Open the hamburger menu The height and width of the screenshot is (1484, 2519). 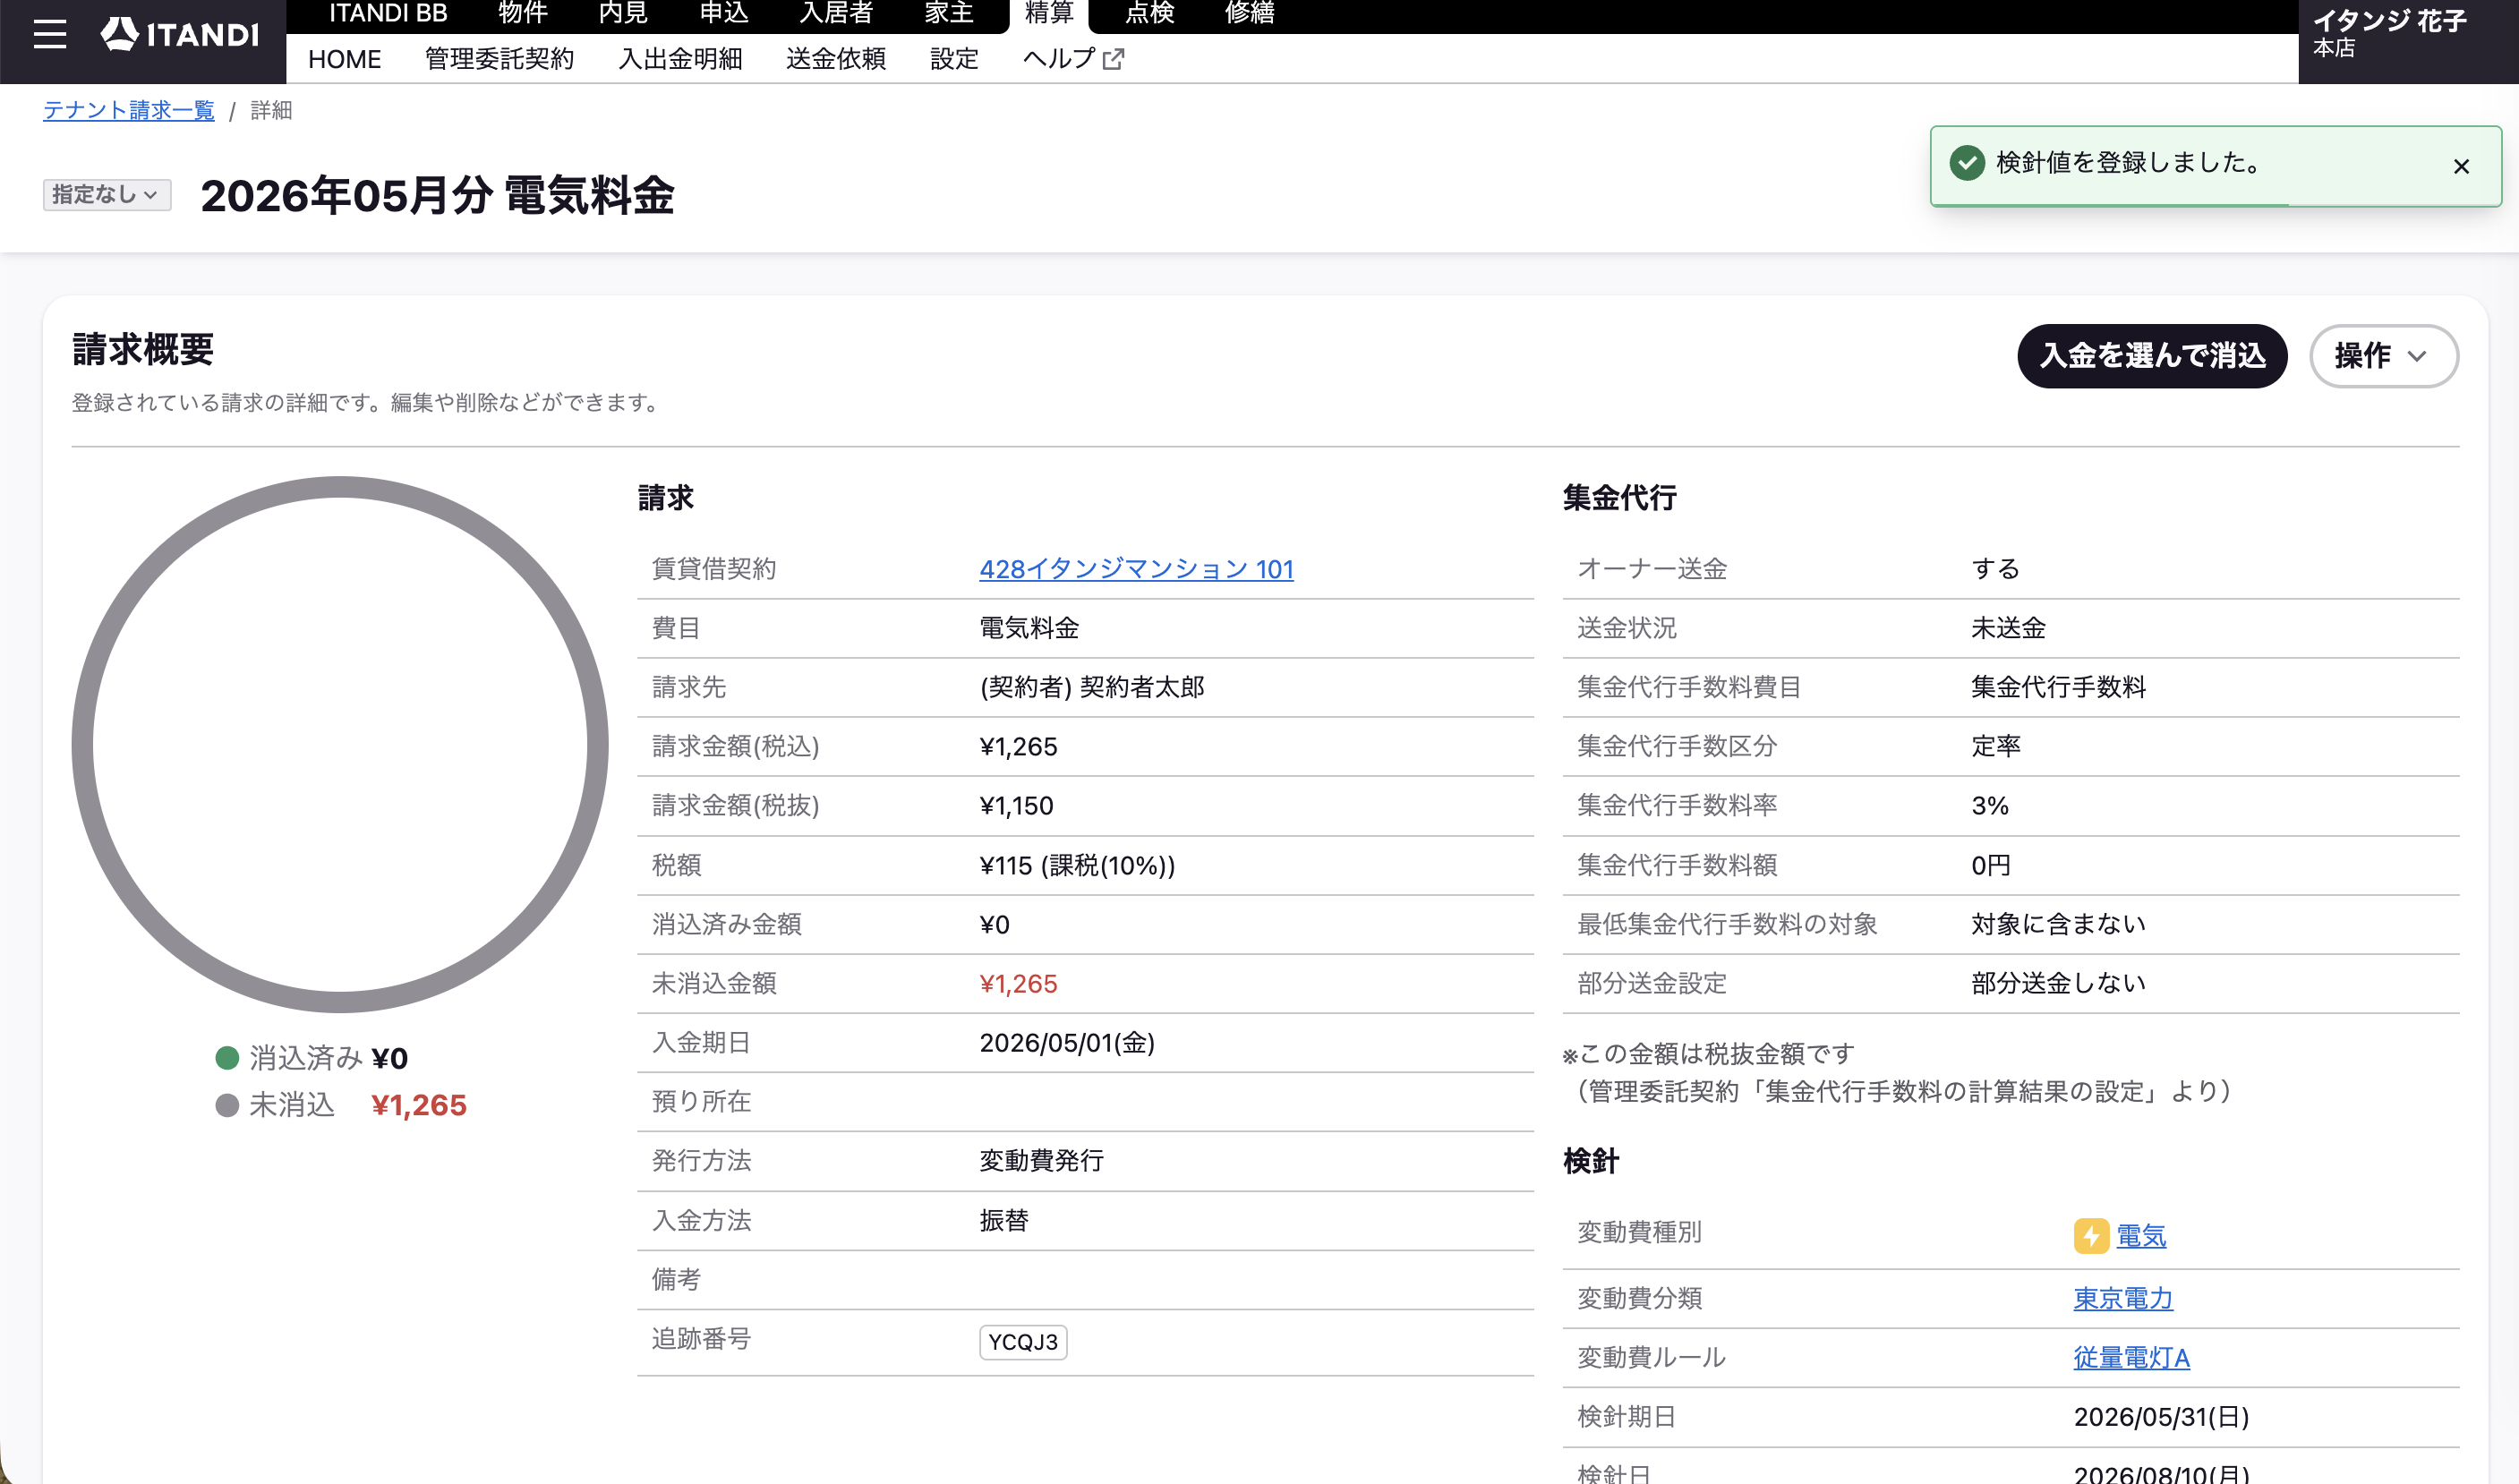tap(50, 35)
